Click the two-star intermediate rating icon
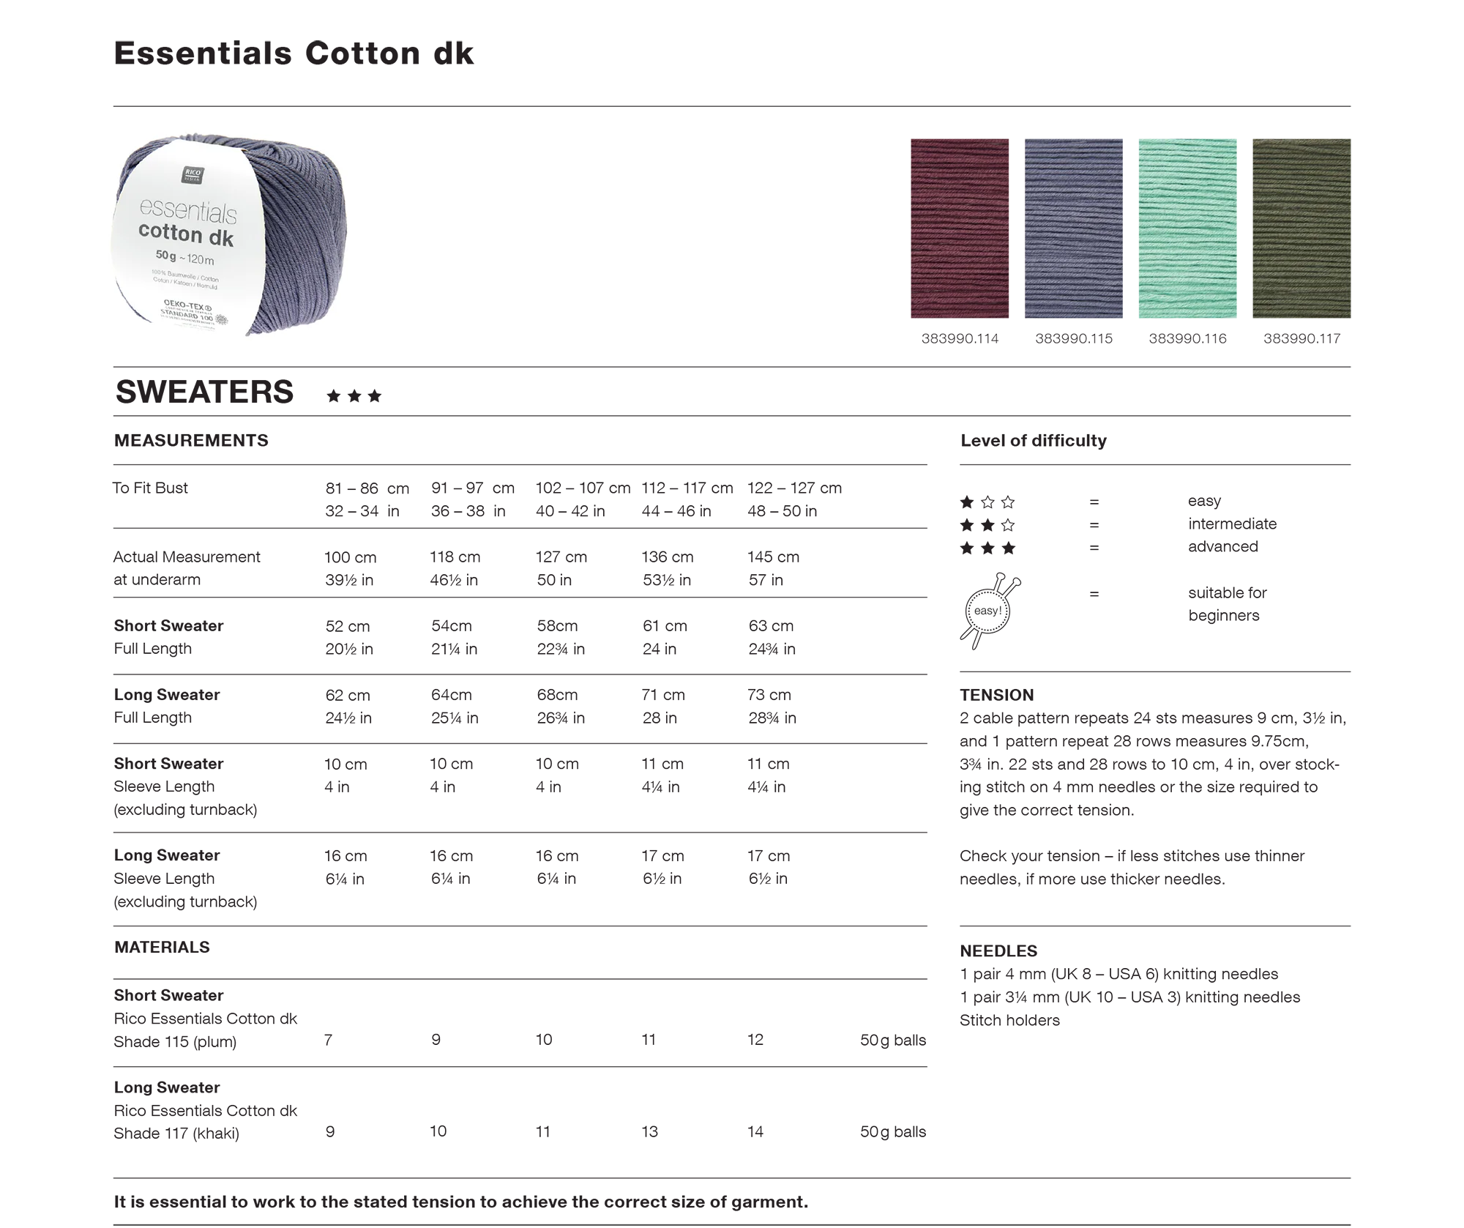The image size is (1464, 1228). [987, 525]
